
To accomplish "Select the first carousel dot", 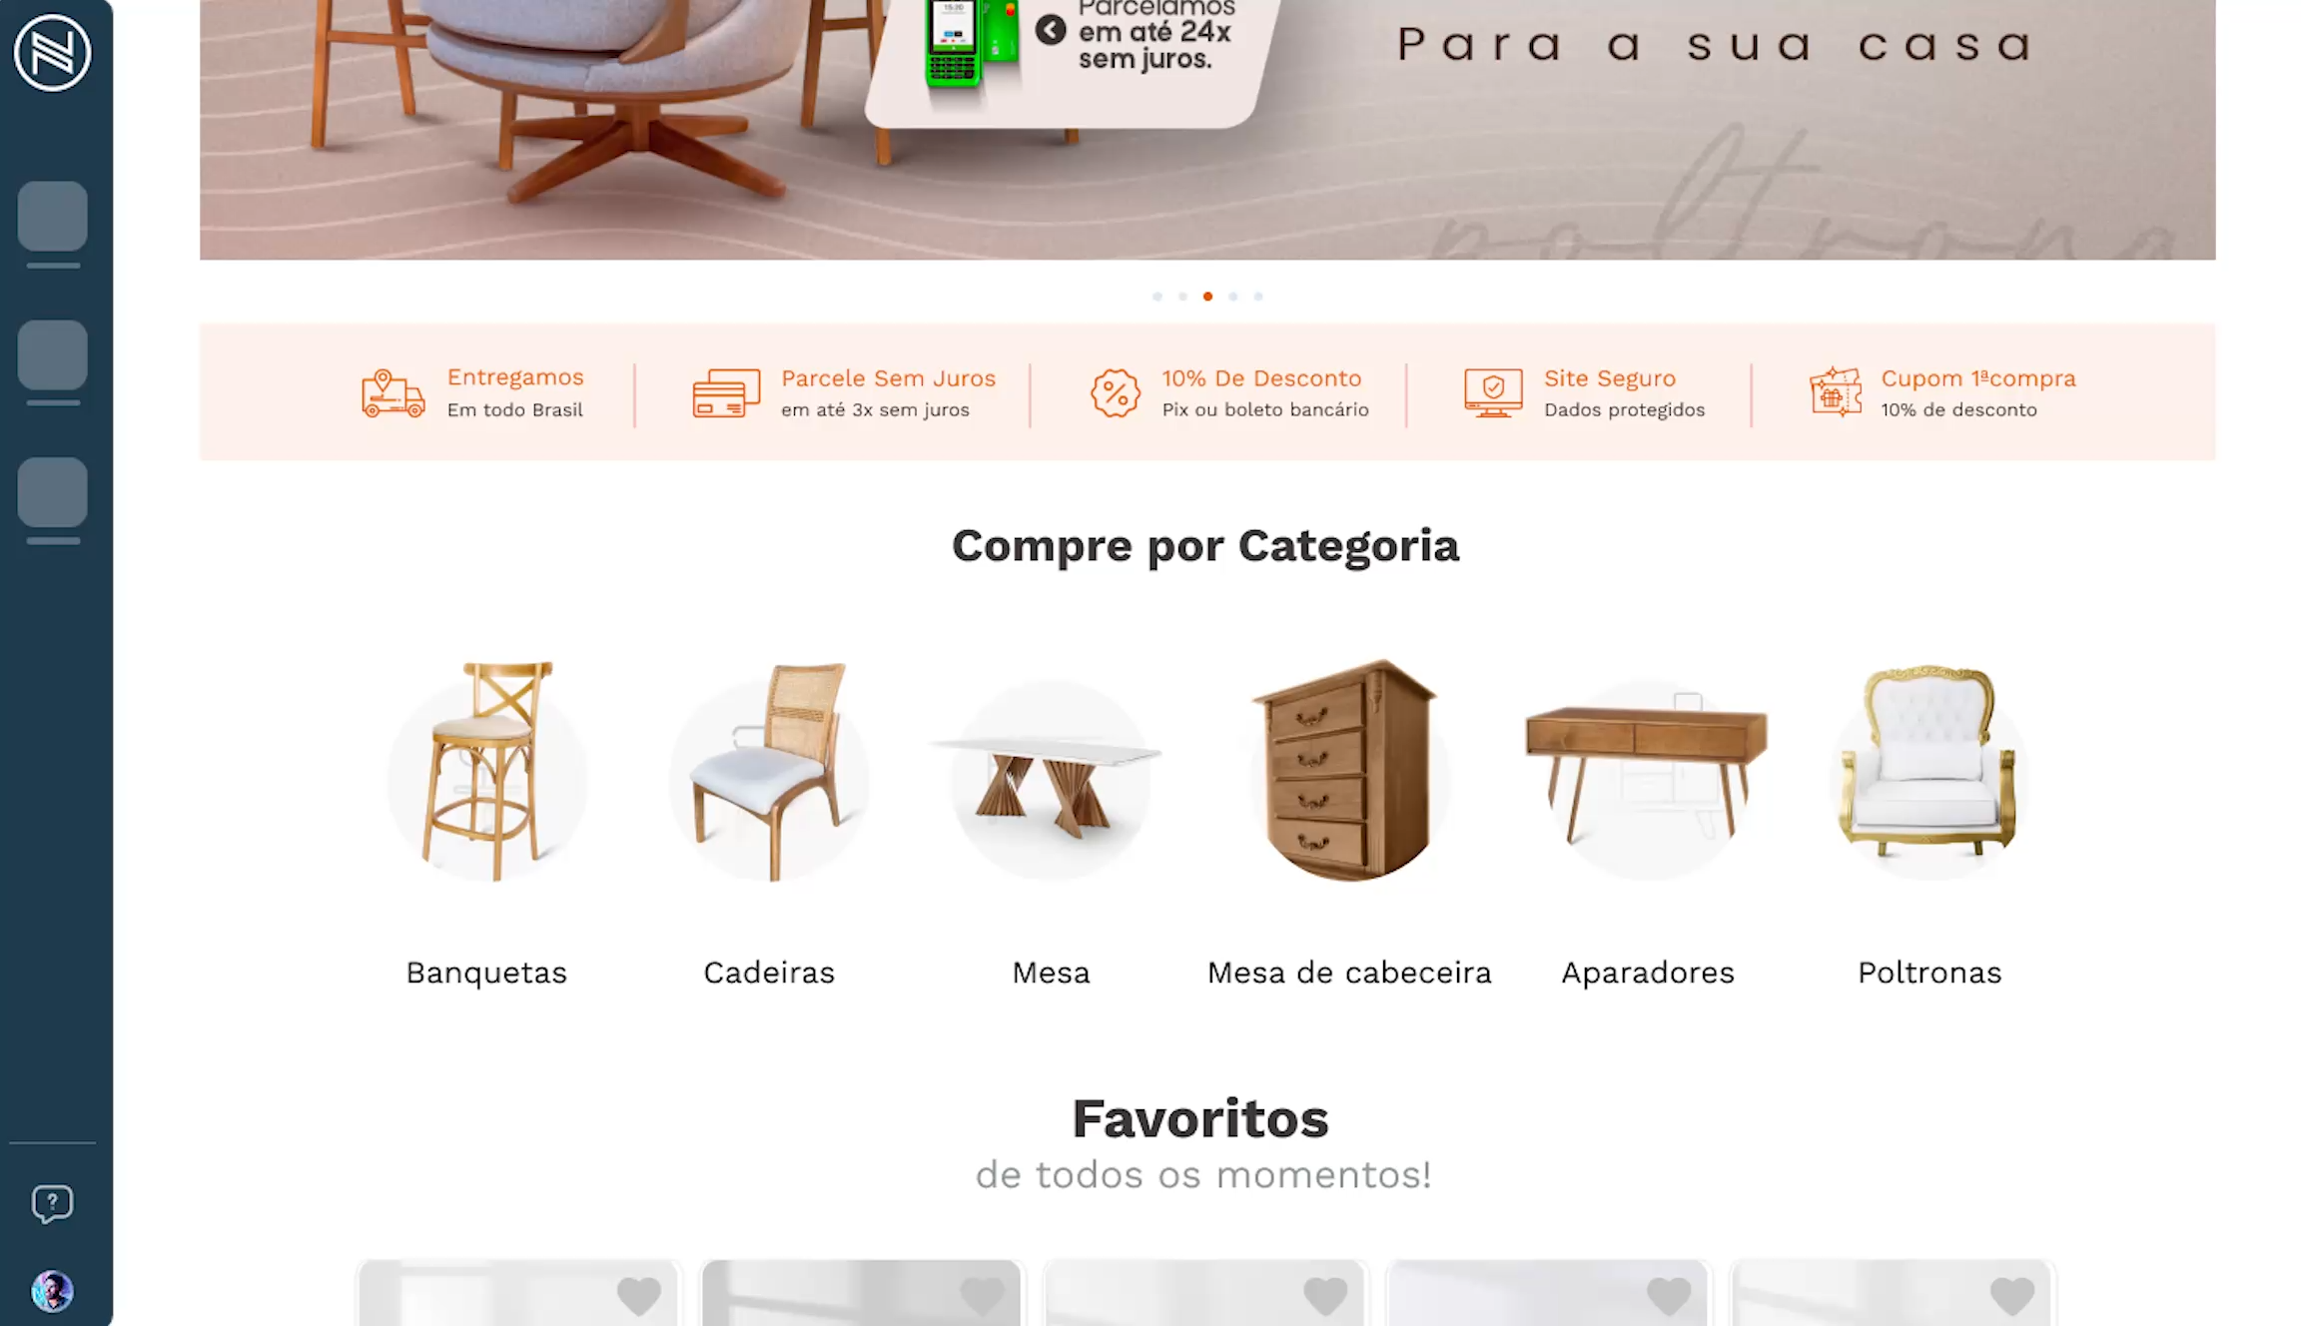I will coord(1157,297).
